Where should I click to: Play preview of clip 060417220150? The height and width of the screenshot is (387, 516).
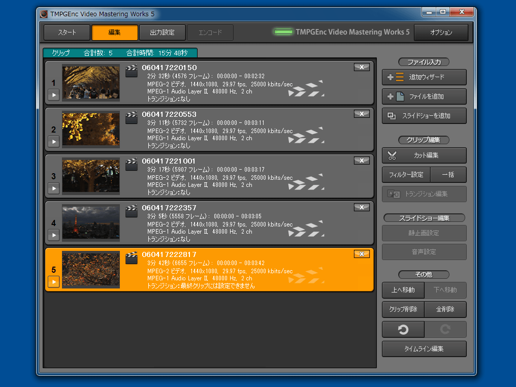click(x=54, y=95)
